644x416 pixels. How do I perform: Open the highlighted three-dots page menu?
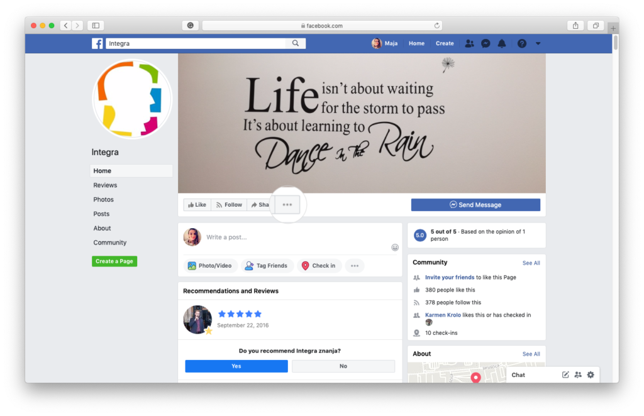coord(287,205)
